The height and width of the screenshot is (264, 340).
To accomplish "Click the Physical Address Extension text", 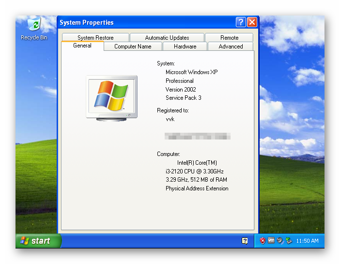I will (197, 188).
